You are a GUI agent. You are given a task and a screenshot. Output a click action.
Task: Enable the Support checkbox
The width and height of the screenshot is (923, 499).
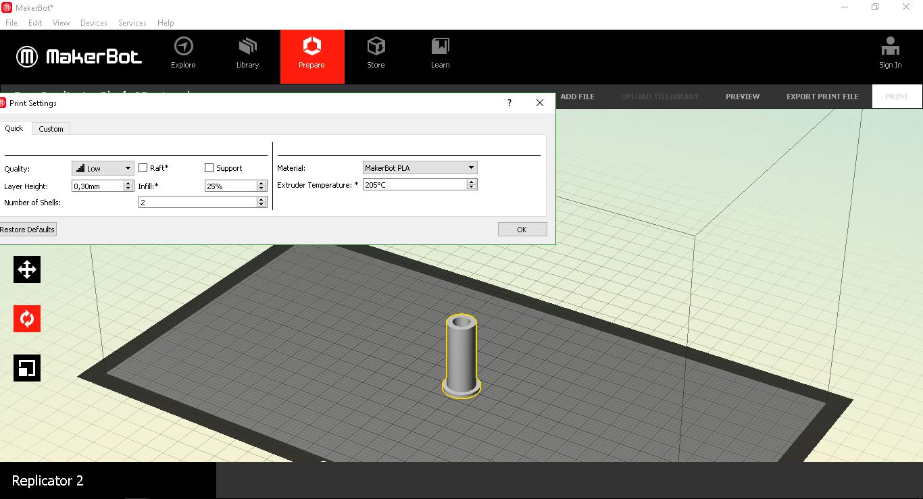coord(209,168)
